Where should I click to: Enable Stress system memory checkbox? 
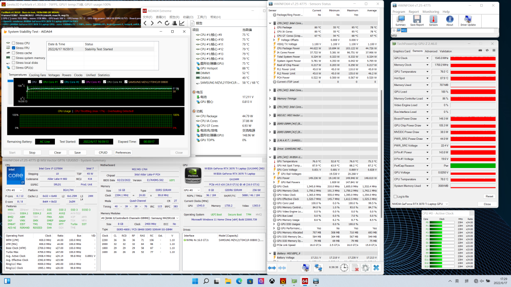point(13,58)
